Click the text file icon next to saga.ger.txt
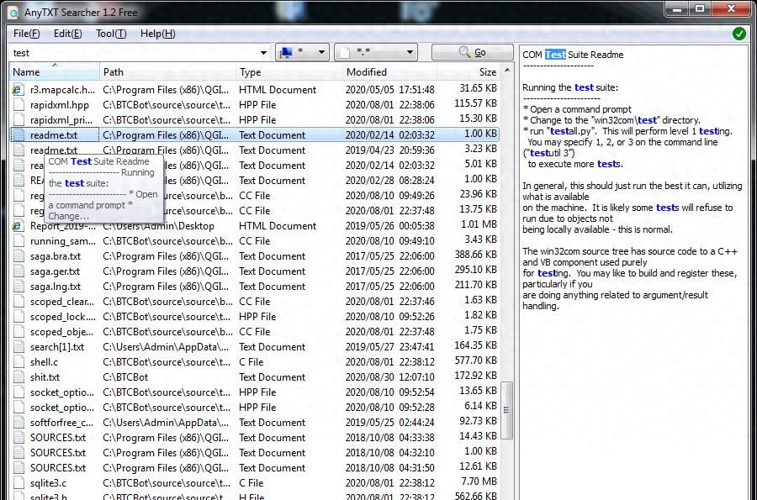This screenshot has width=757, height=500. click(19, 271)
